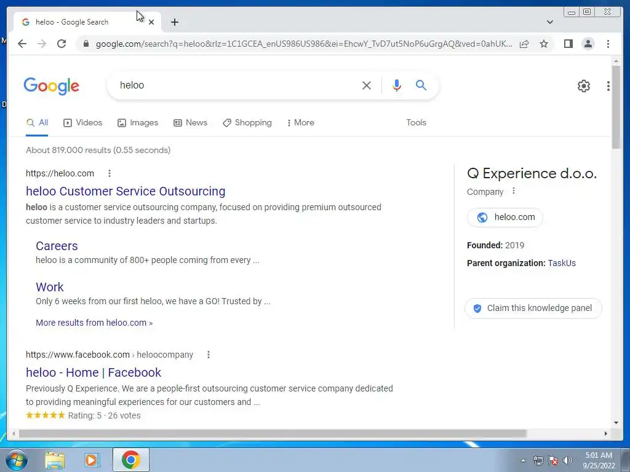The width and height of the screenshot is (630, 472).
Task: Open the Work sitelink
Action: [49, 288]
